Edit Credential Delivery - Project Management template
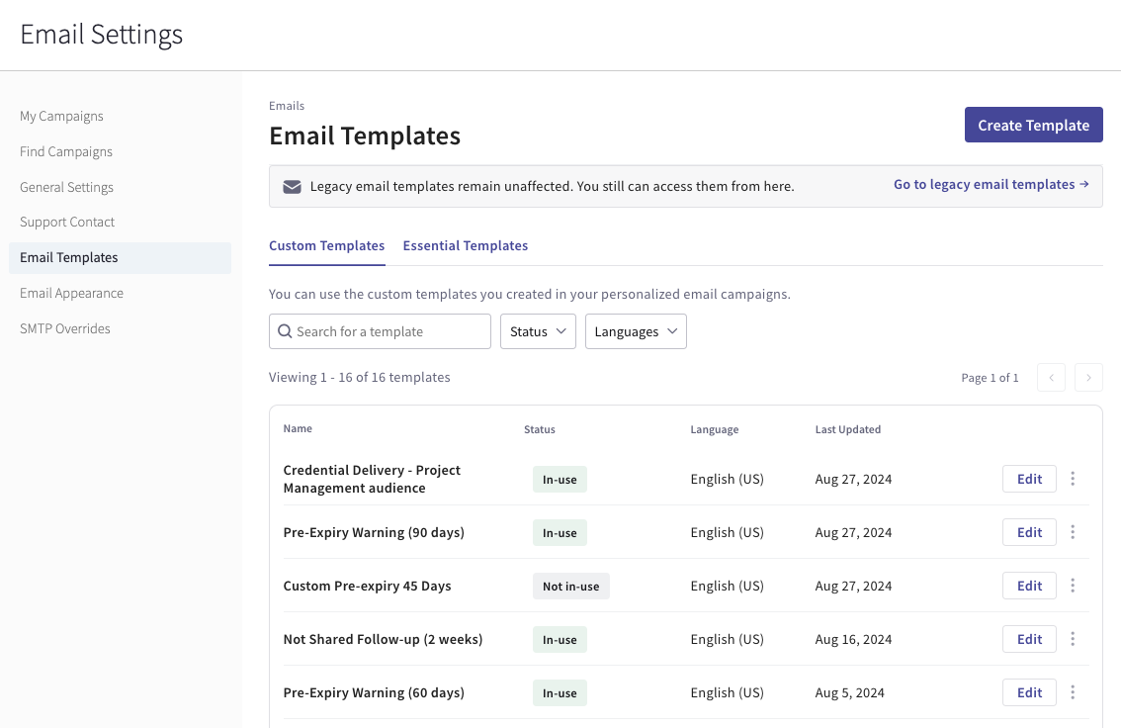This screenshot has width=1121, height=728. click(x=1029, y=479)
